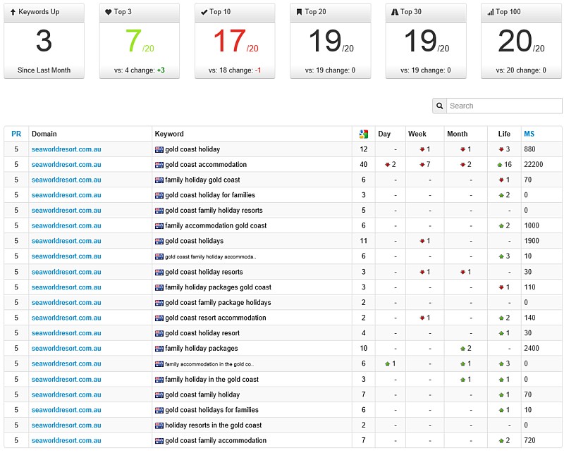Click the Top 20 card title
The width and height of the screenshot is (564, 455).
point(315,12)
